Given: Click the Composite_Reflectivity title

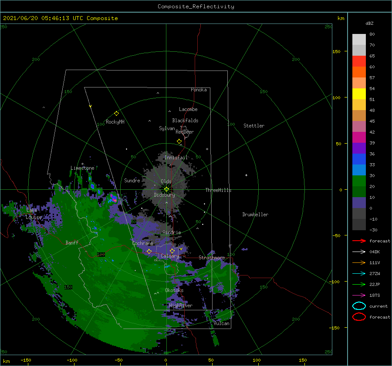Looking at the screenshot, I should point(196,7).
